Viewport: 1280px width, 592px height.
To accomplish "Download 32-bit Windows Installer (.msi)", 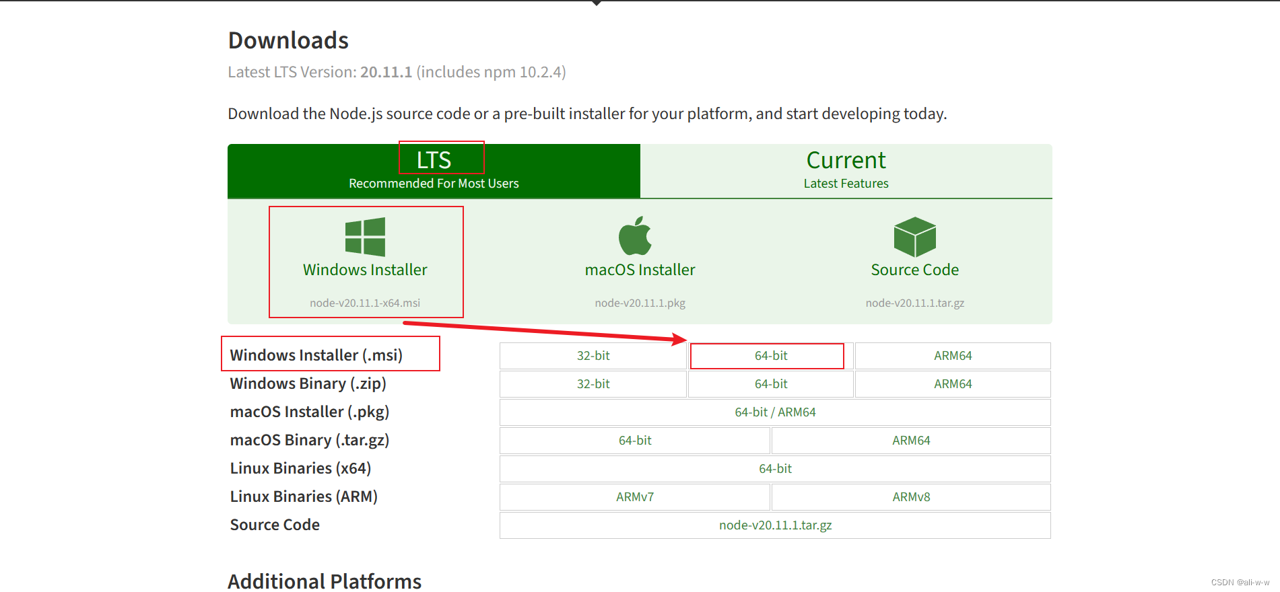I will 593,356.
